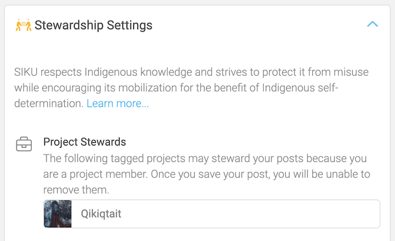Click the Stewardship Settings heading
The image size is (395, 241).
coord(93,25)
